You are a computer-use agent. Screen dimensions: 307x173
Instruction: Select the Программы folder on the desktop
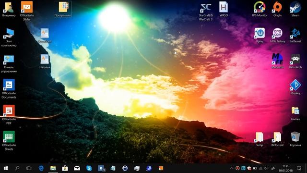[x=63, y=9]
